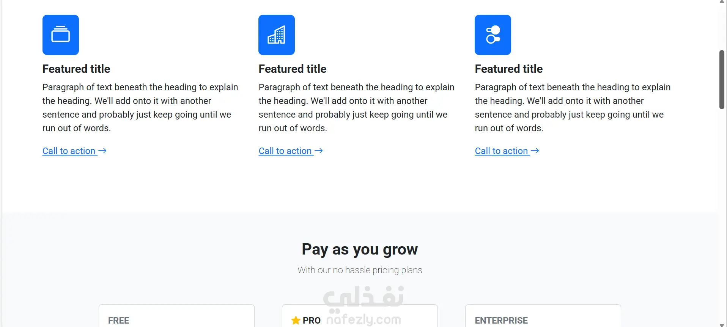This screenshot has height=327, width=727.
Task: Follow the Call to action link under the building icon
Action: (285, 151)
